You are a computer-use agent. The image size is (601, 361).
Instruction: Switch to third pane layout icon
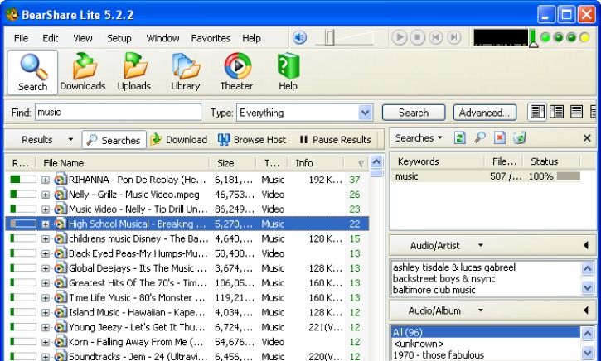coord(576,112)
